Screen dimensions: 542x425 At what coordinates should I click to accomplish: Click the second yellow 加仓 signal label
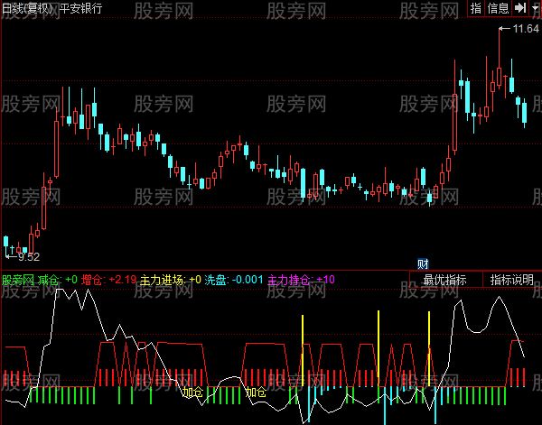click(x=256, y=393)
